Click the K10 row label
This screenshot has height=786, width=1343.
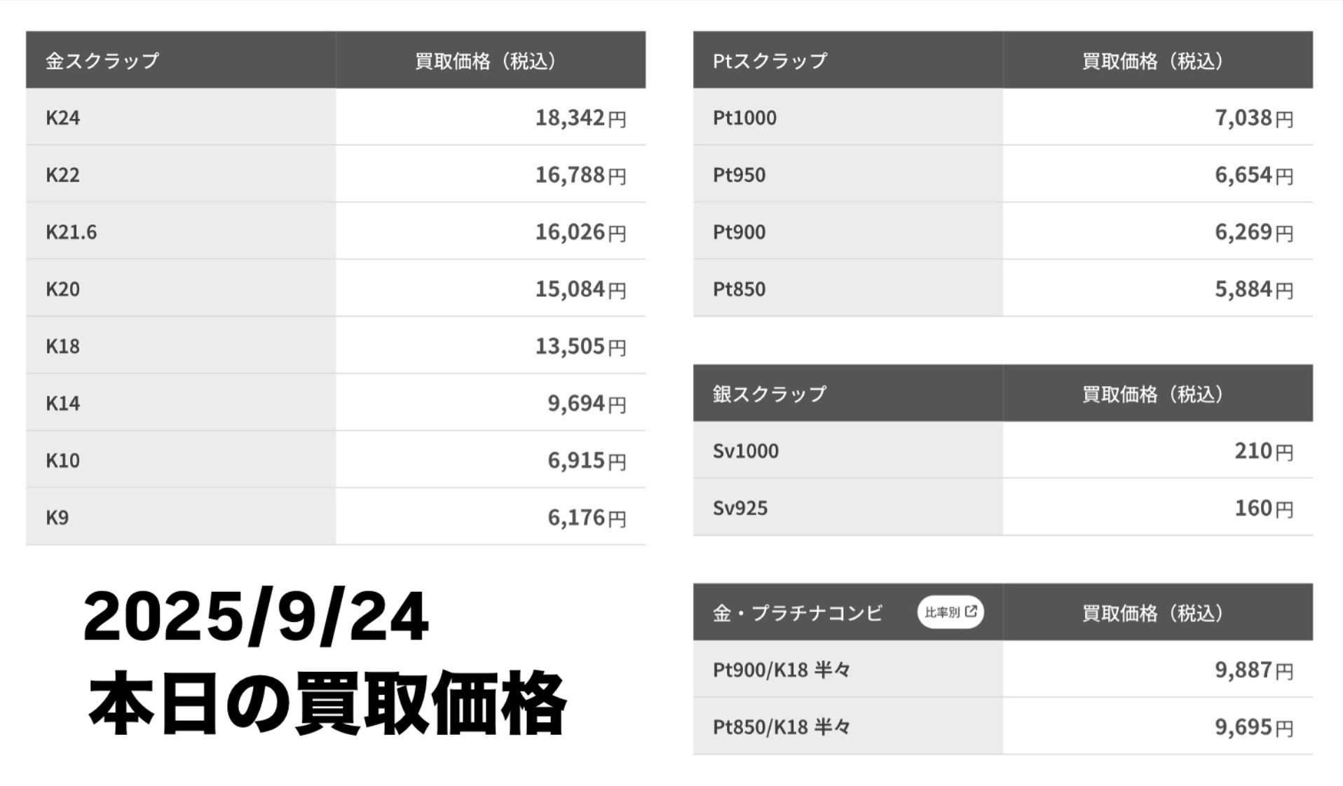click(x=63, y=460)
